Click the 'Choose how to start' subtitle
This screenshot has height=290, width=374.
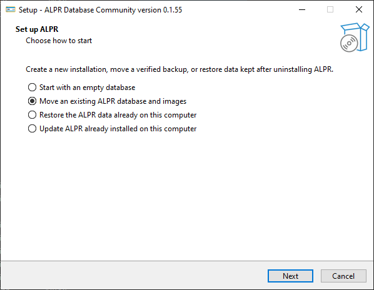pyautogui.click(x=59, y=41)
